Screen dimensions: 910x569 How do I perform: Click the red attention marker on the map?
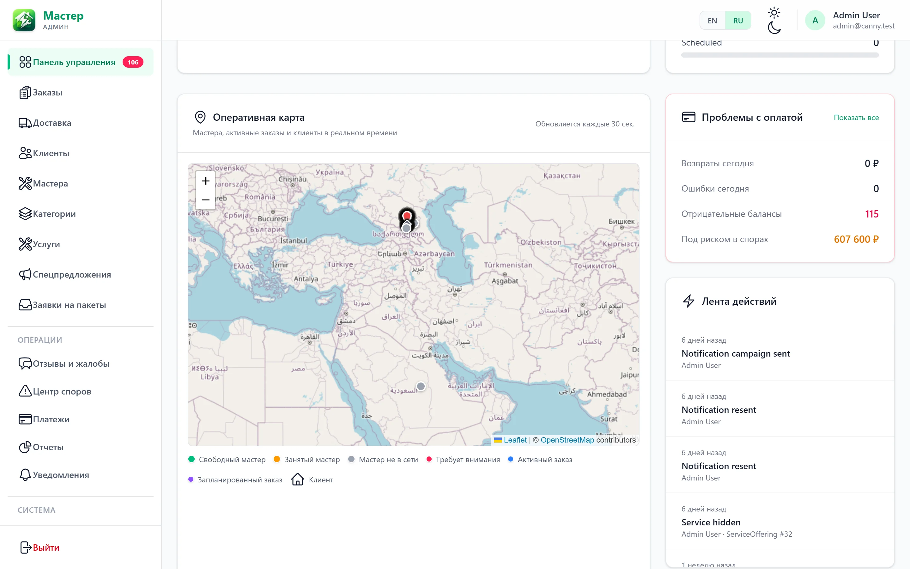[x=407, y=216]
